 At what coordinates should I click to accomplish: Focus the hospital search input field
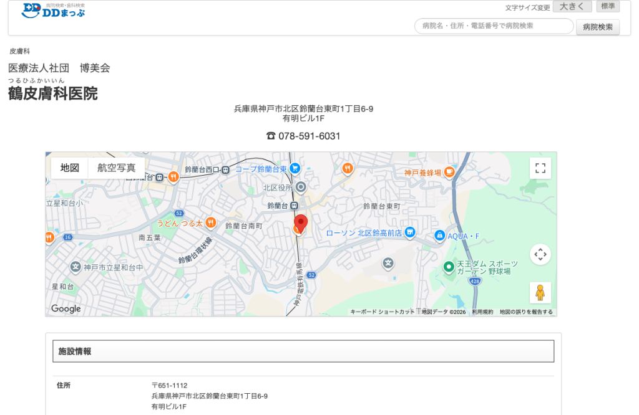click(x=494, y=26)
